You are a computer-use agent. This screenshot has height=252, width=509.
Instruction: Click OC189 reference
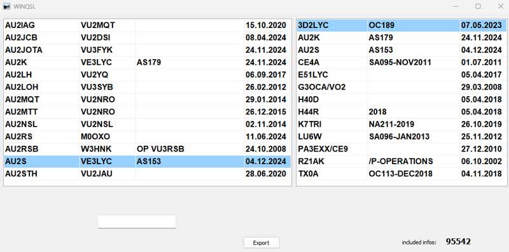point(381,25)
